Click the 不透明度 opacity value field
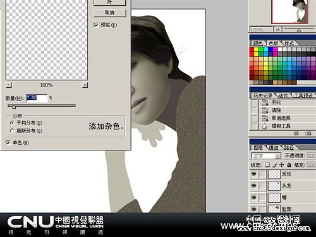Screen dimensions: 316x237 pyautogui.click(x=312, y=155)
